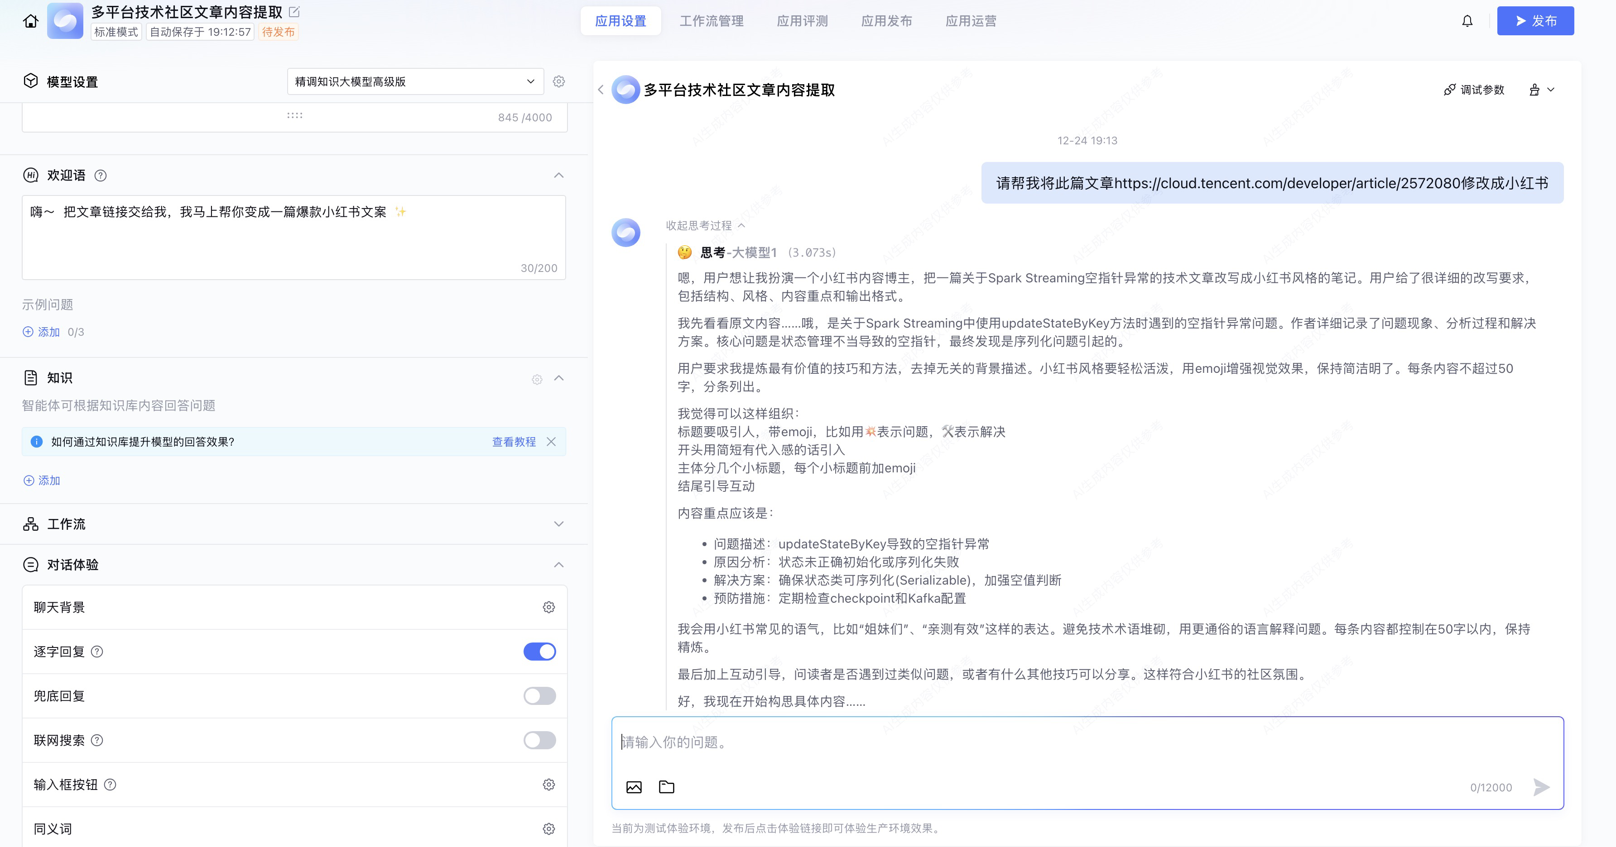Disable the 逐字回复 toggle
This screenshot has height=847, width=1616.
click(539, 652)
